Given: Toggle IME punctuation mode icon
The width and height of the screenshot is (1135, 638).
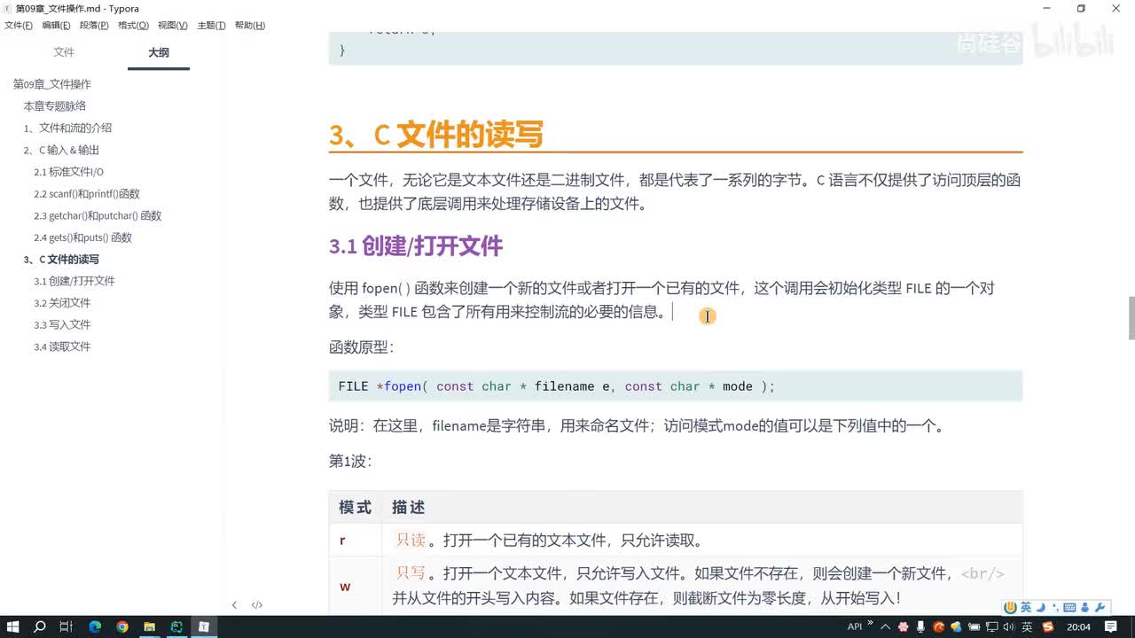Looking at the screenshot, I should (1054, 608).
